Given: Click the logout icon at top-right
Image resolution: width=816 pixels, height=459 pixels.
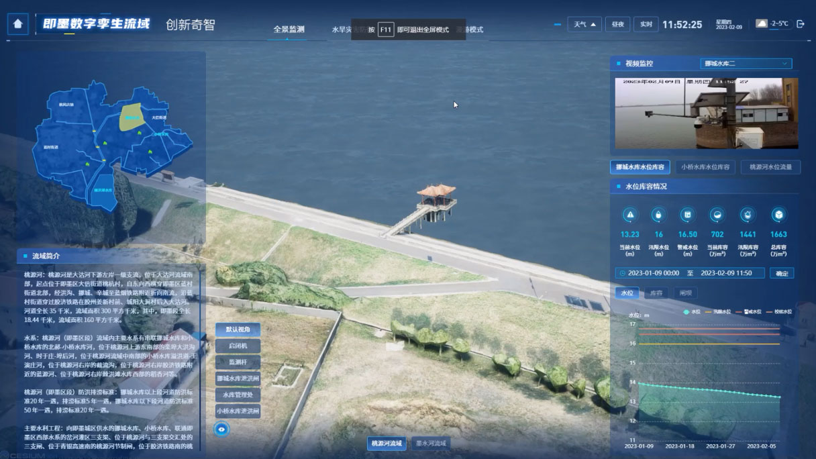Looking at the screenshot, I should point(800,24).
